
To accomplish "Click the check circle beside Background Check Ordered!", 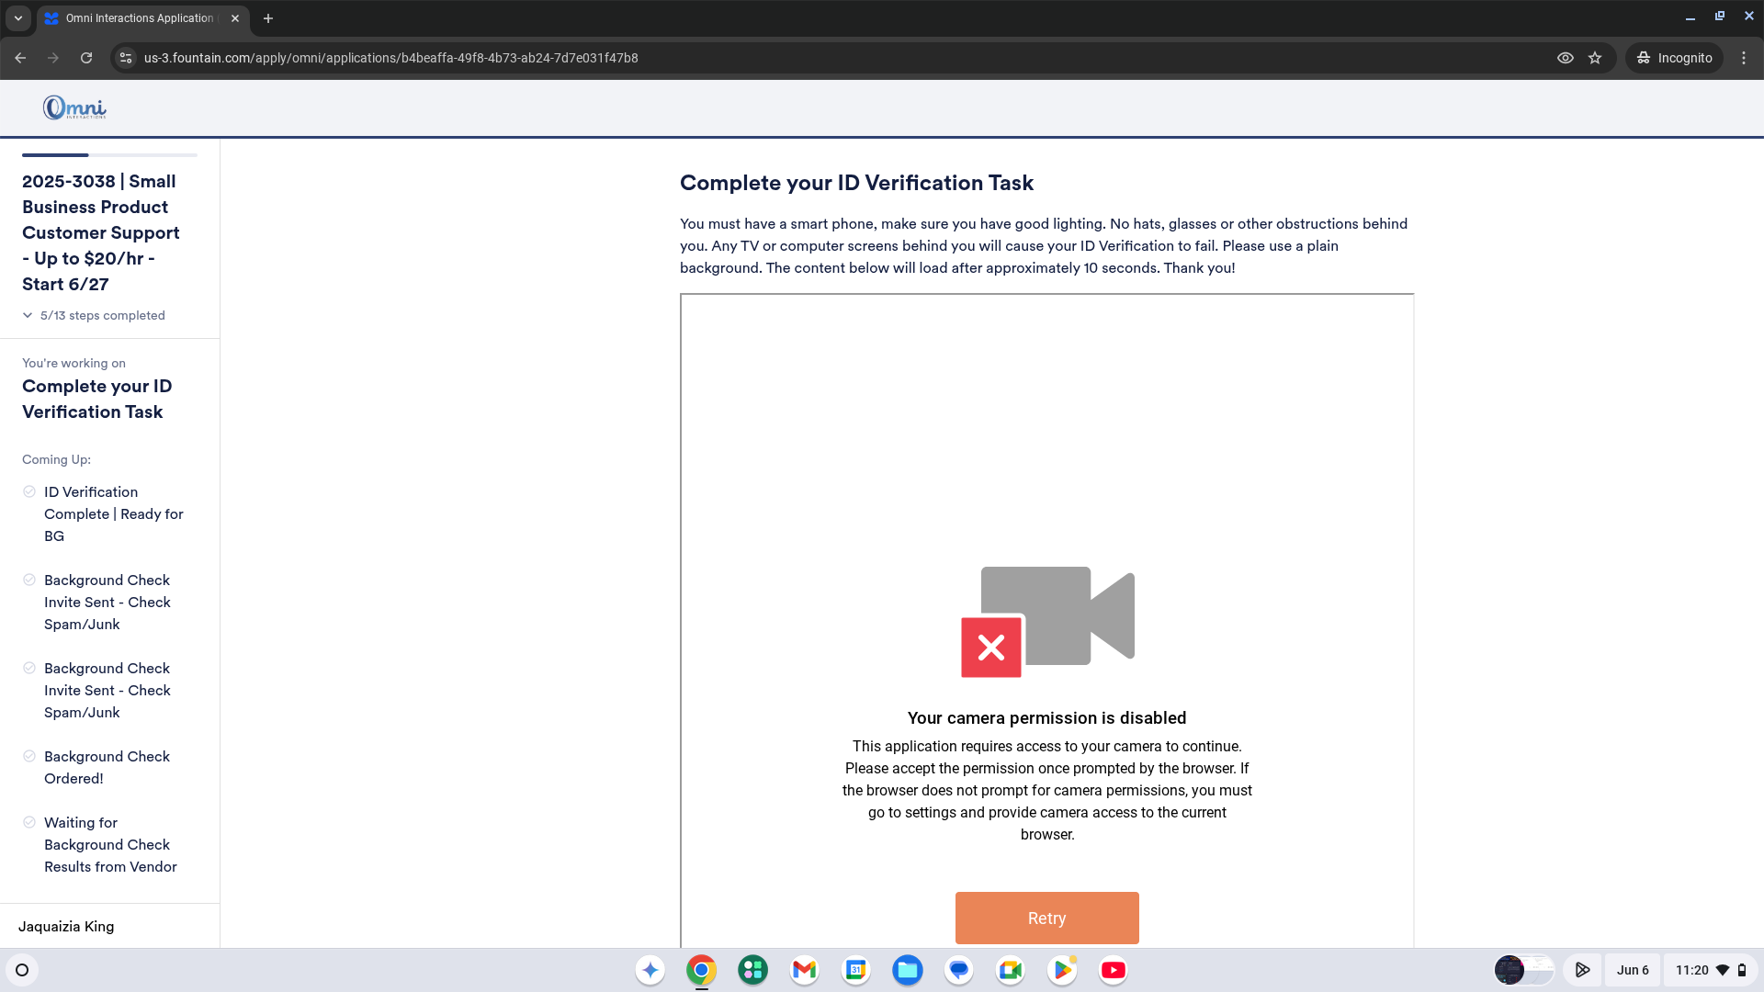I will pos(29,756).
